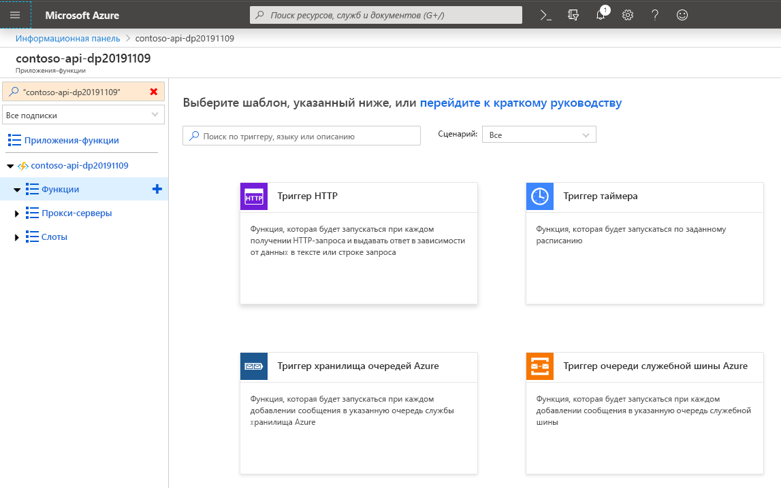Choose the Триггер HTTP template
This screenshot has height=488, width=781.
coord(359,243)
